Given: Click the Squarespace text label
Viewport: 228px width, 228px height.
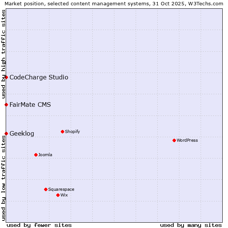Looking at the screenshot, I should pyautogui.click(x=61, y=189).
